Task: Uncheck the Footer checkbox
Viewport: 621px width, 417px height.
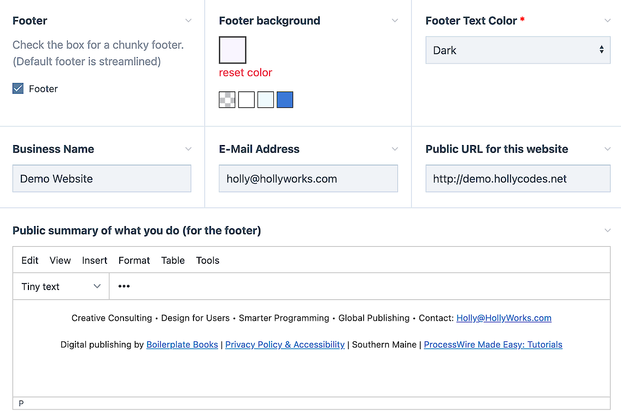Action: [x=18, y=89]
